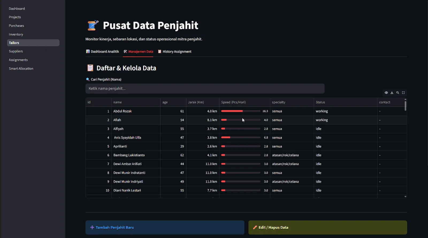428x238 pixels.
Task: Switch to History Assignment tab
Action: point(175,51)
